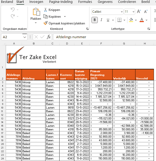The image size is (156, 161).
Task: Expand the font color dropdown arrow
Action: point(146,20)
